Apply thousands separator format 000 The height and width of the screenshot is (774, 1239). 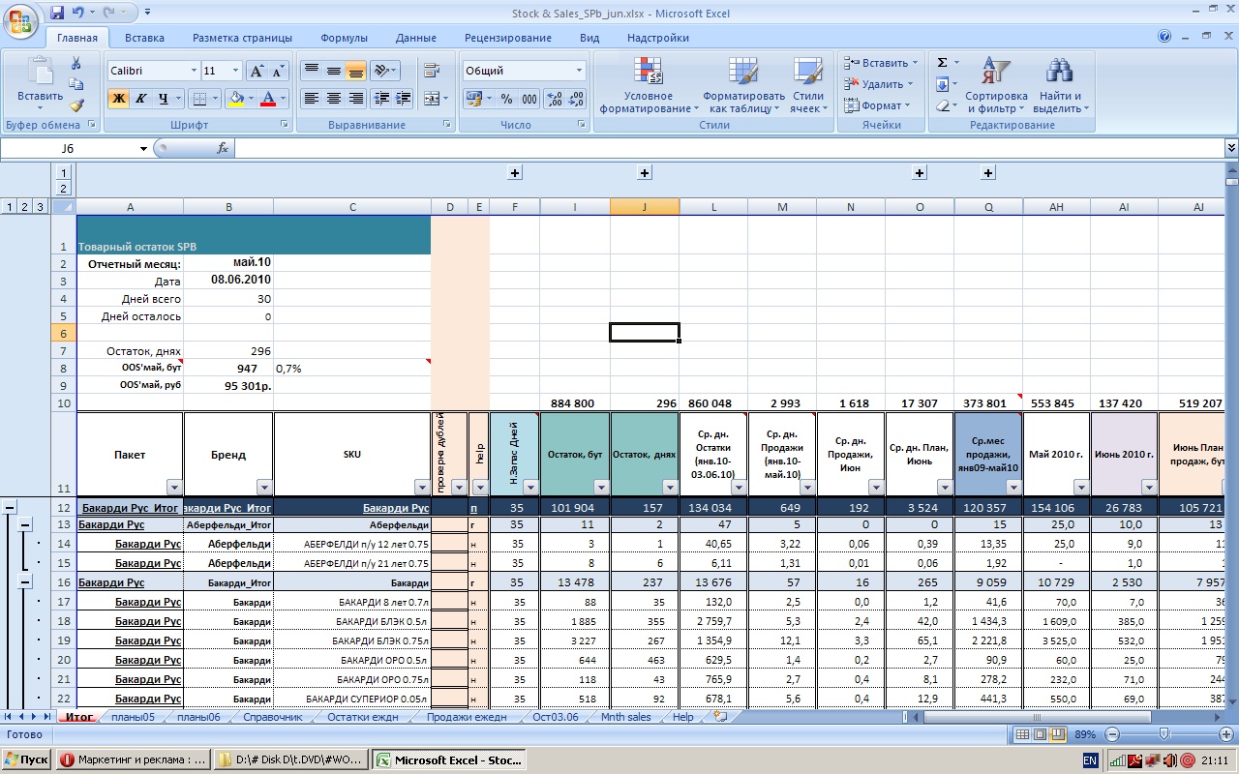(529, 99)
